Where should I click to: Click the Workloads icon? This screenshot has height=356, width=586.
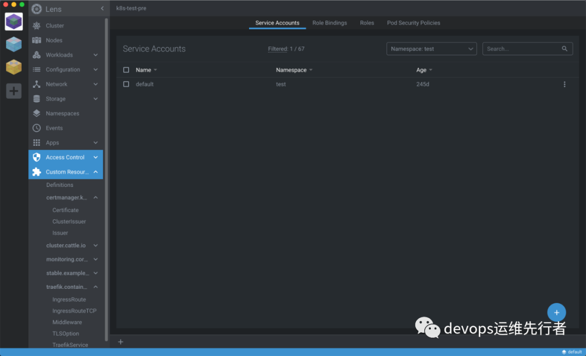pos(37,55)
